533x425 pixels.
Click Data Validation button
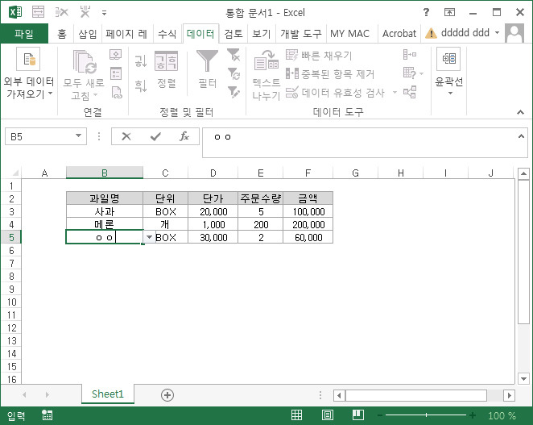(x=335, y=92)
